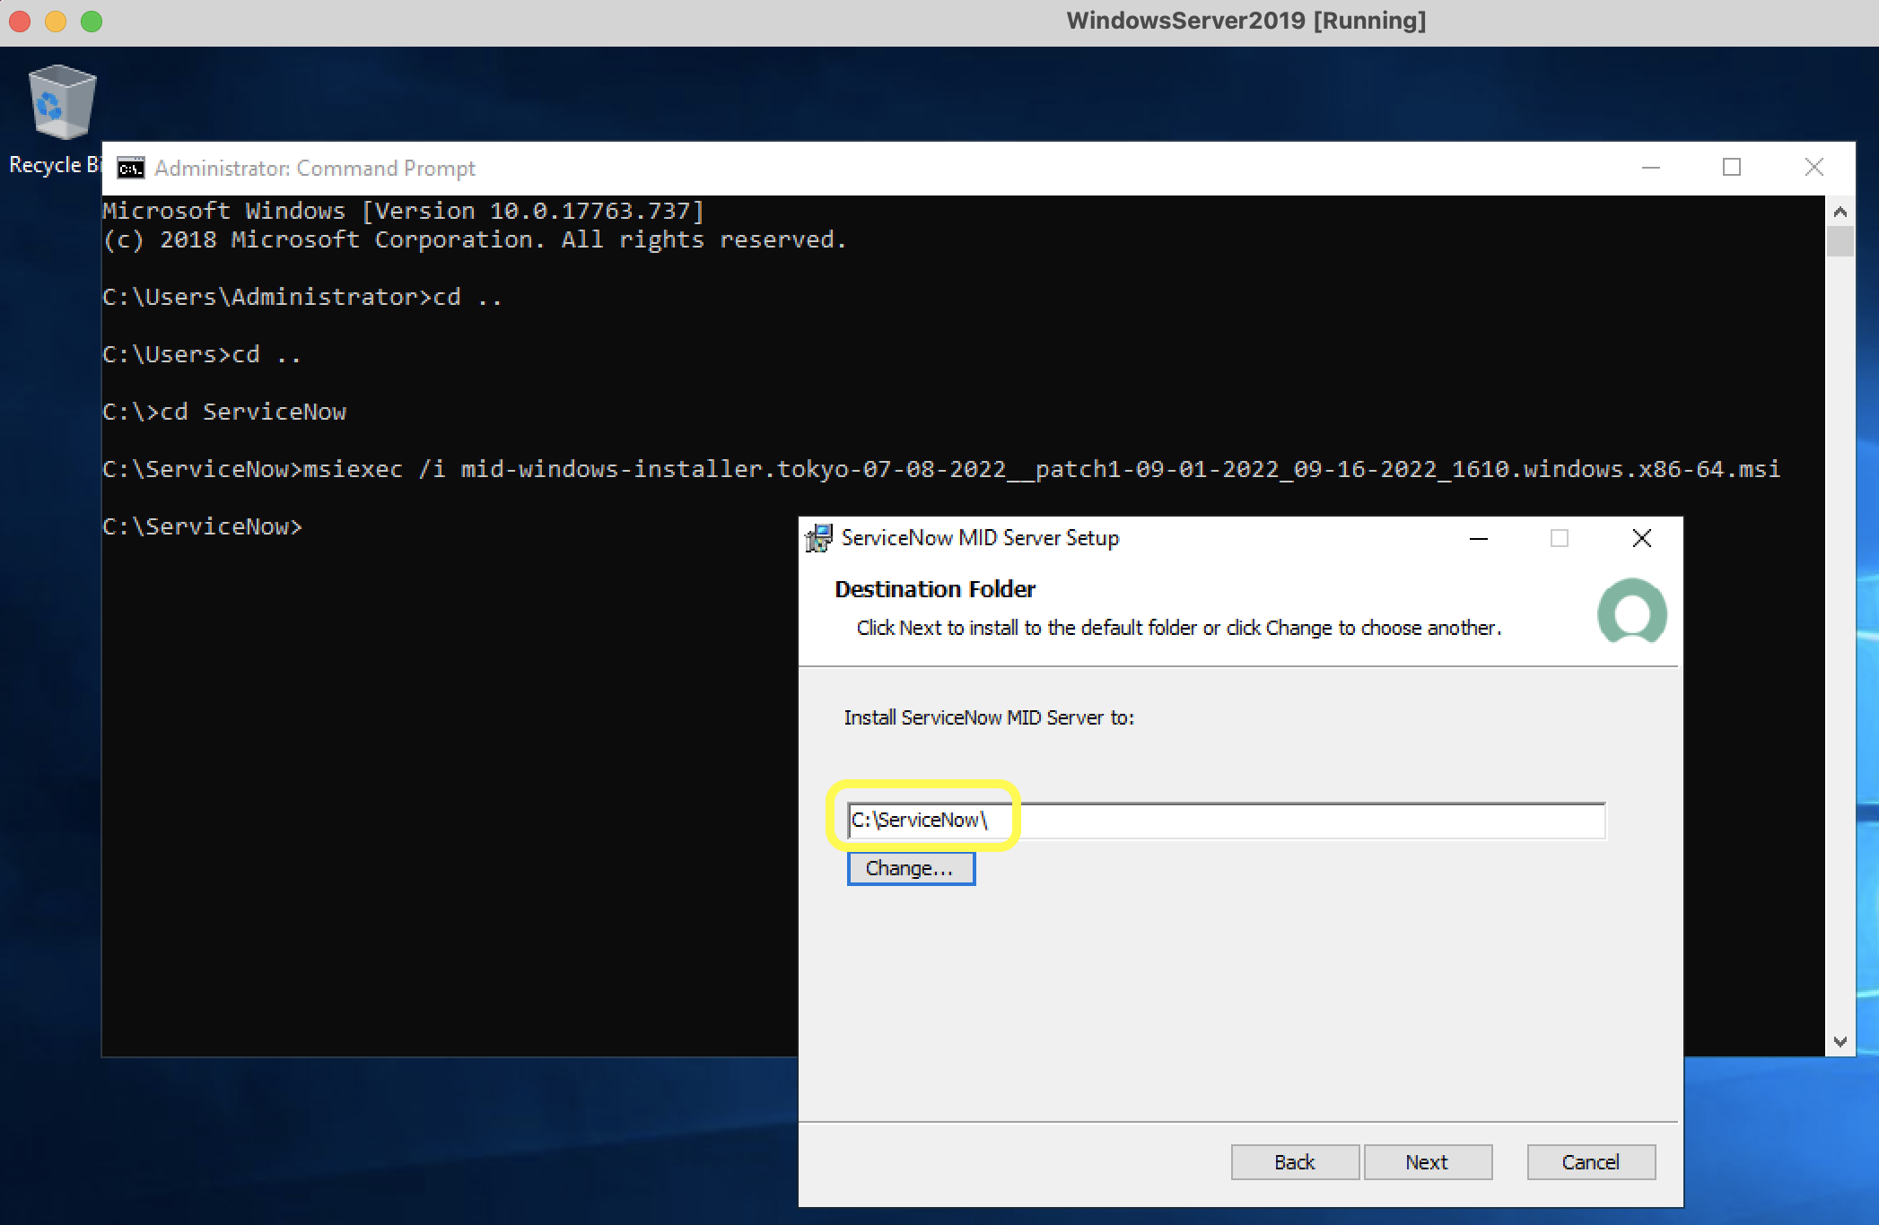The width and height of the screenshot is (1879, 1225).
Task: Click the red macOS close button of the VM window
Action: click(x=20, y=21)
